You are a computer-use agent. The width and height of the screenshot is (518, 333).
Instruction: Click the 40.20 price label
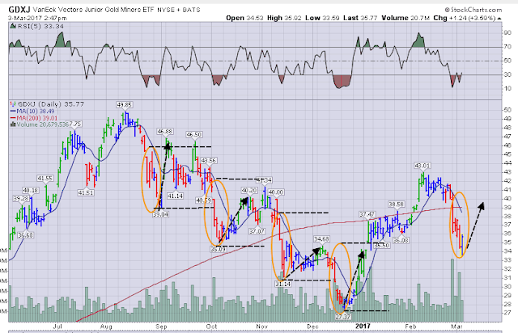[x=249, y=190]
